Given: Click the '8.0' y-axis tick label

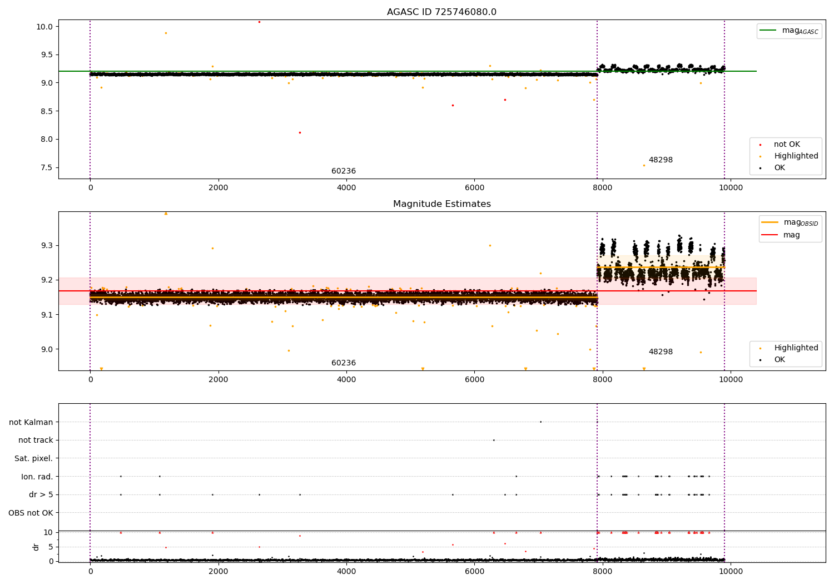Looking at the screenshot, I should pos(47,140).
